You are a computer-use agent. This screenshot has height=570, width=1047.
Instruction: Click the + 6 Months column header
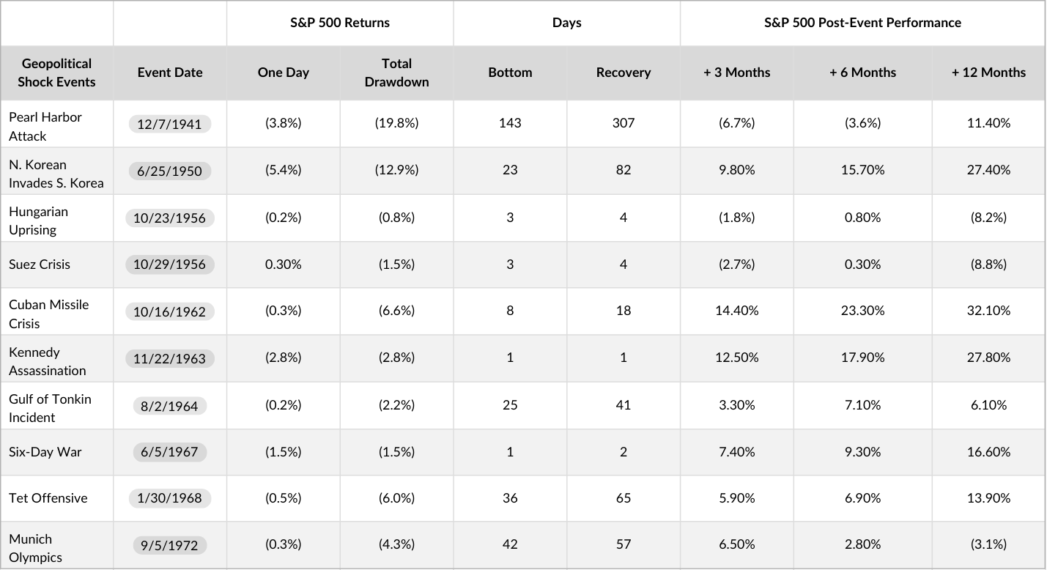point(862,73)
